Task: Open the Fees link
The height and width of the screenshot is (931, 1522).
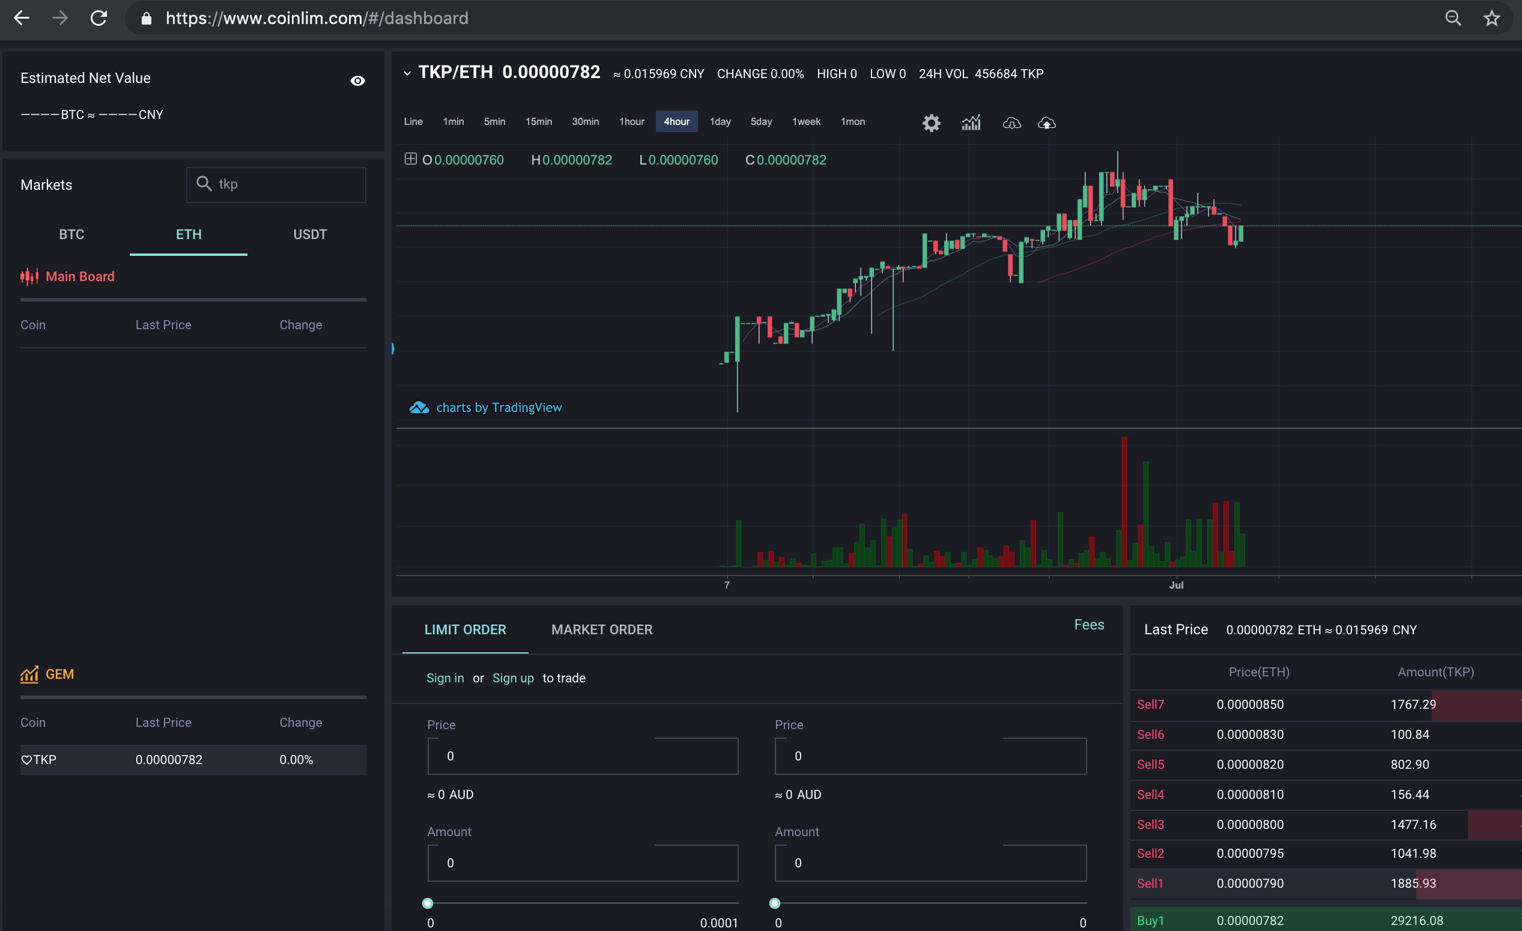Action: 1088,625
